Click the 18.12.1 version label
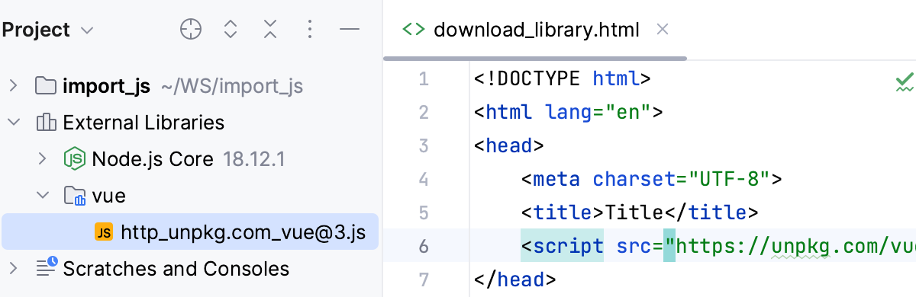916x297 pixels. (x=253, y=159)
